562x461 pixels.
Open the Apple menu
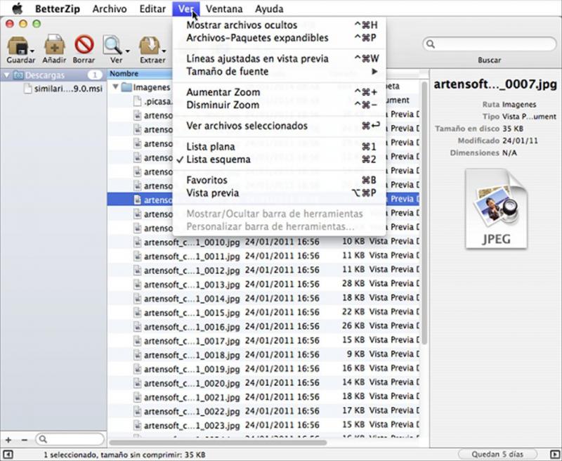(x=17, y=8)
